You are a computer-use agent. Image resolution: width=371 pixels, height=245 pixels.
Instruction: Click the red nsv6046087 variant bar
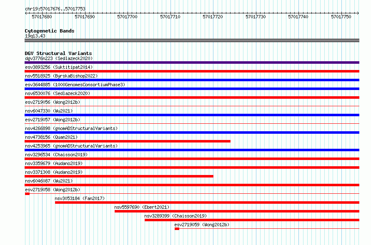pos(192,185)
